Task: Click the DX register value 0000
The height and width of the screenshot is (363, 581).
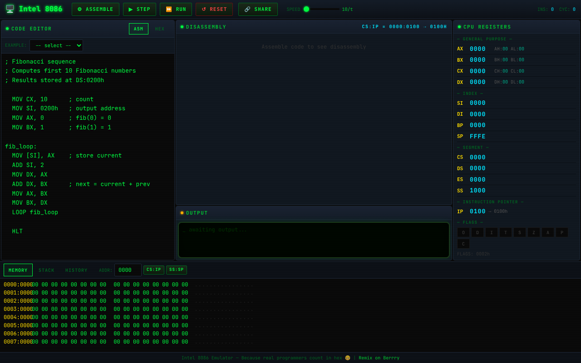Action: [x=478, y=82]
